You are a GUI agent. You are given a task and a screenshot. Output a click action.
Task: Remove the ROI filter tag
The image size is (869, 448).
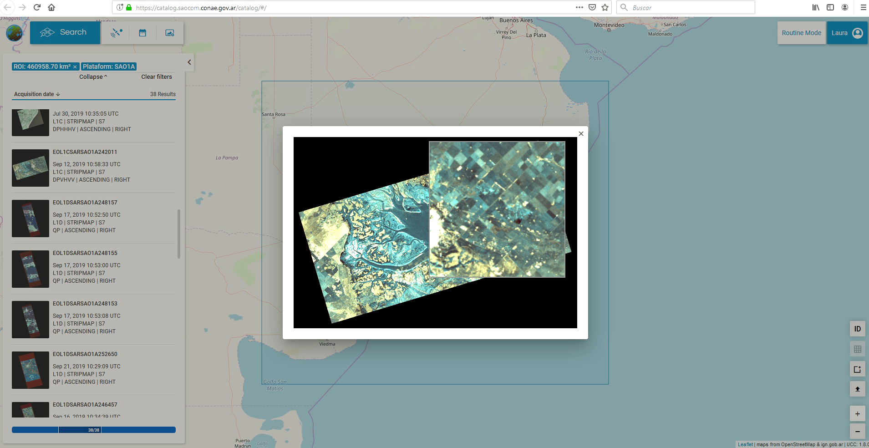coord(75,67)
